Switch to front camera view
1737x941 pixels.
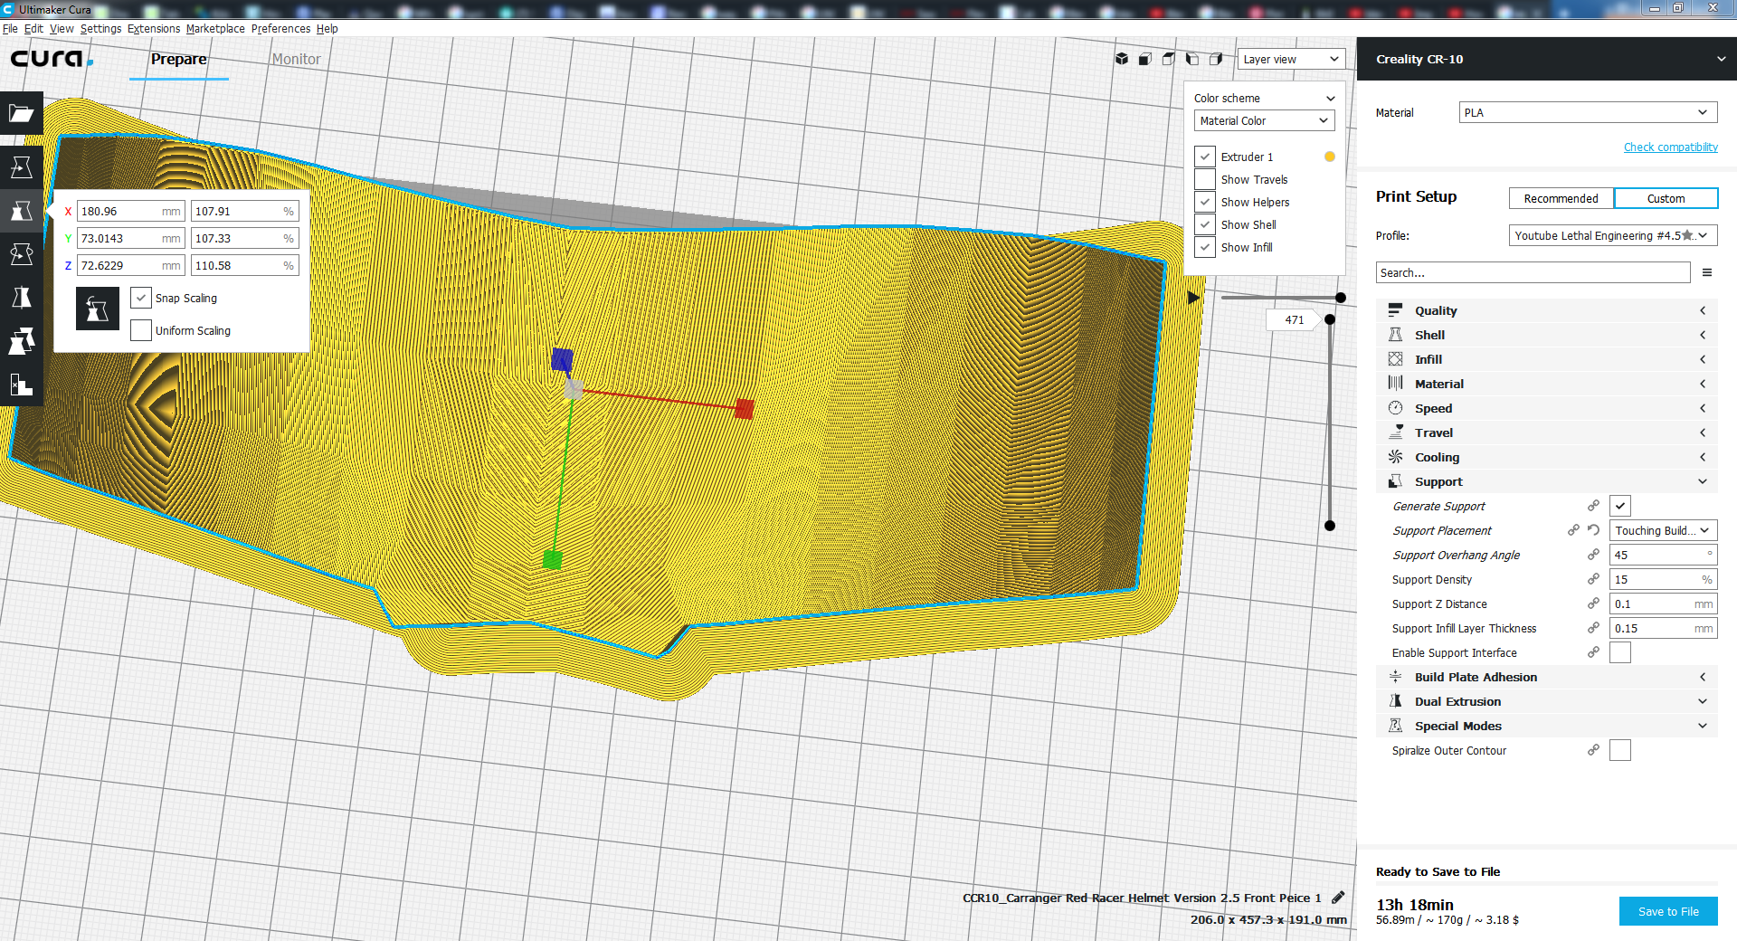coord(1145,59)
